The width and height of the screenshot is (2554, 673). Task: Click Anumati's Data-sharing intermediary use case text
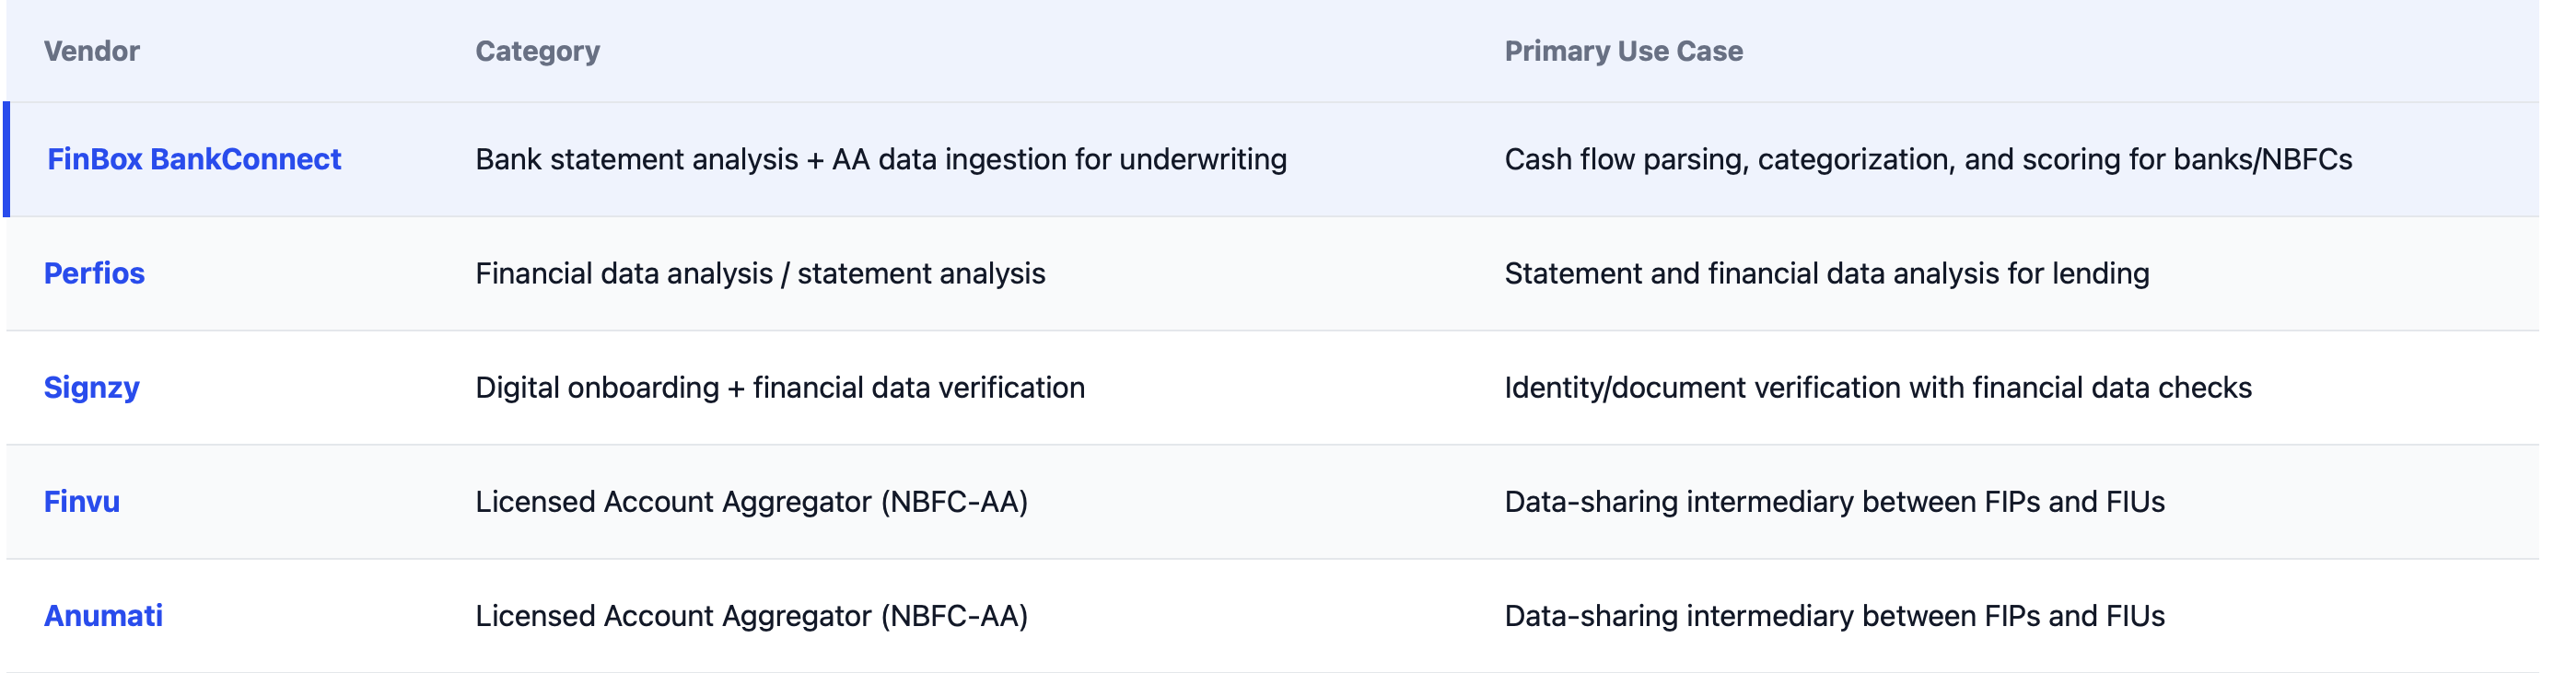[x=1834, y=616]
